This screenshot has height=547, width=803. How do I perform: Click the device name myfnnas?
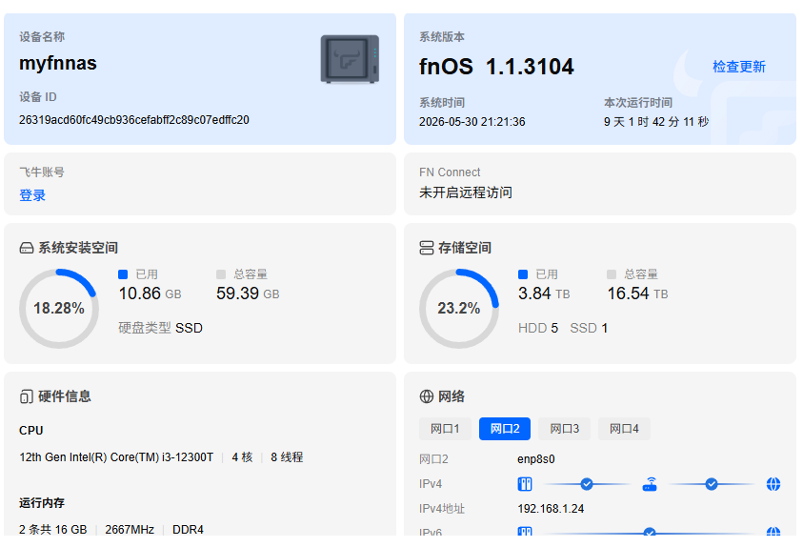coord(58,64)
